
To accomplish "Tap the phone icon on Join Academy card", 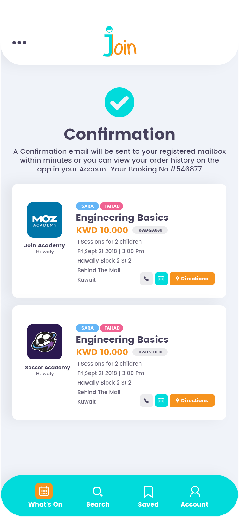I will pos(146,279).
